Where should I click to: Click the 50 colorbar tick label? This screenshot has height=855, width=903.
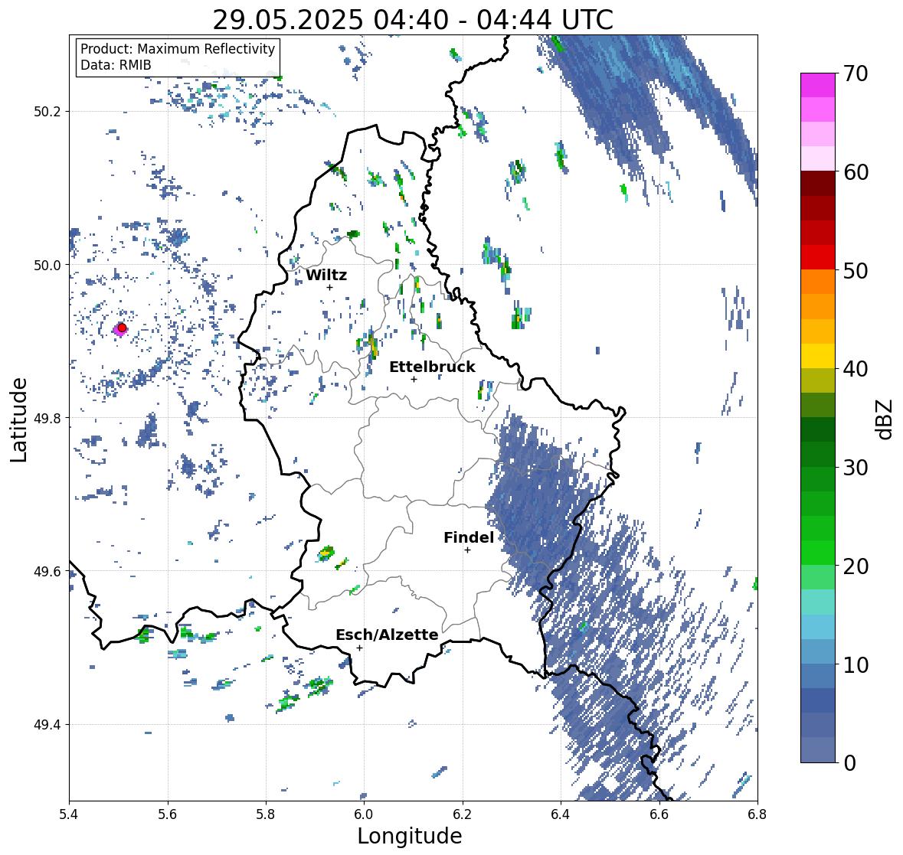856,270
